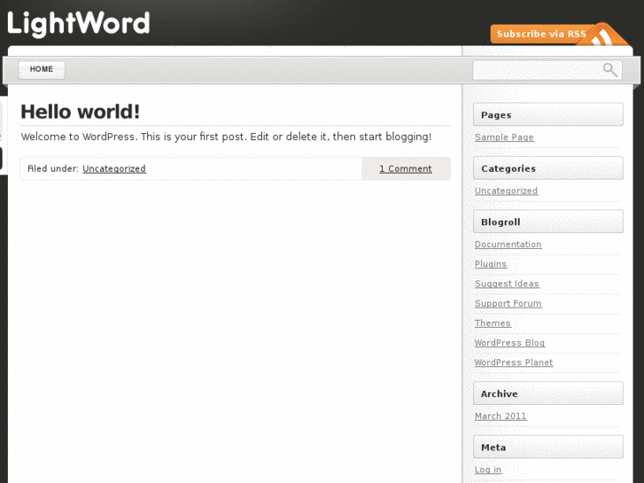Viewport: 644px width, 483px height.
Task: Select Uncategorized in the Categories sidebar
Action: (x=506, y=191)
